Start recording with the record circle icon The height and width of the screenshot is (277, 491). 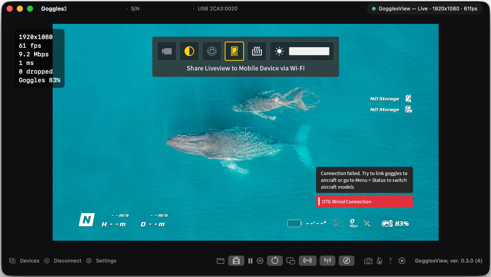[x=402, y=261]
